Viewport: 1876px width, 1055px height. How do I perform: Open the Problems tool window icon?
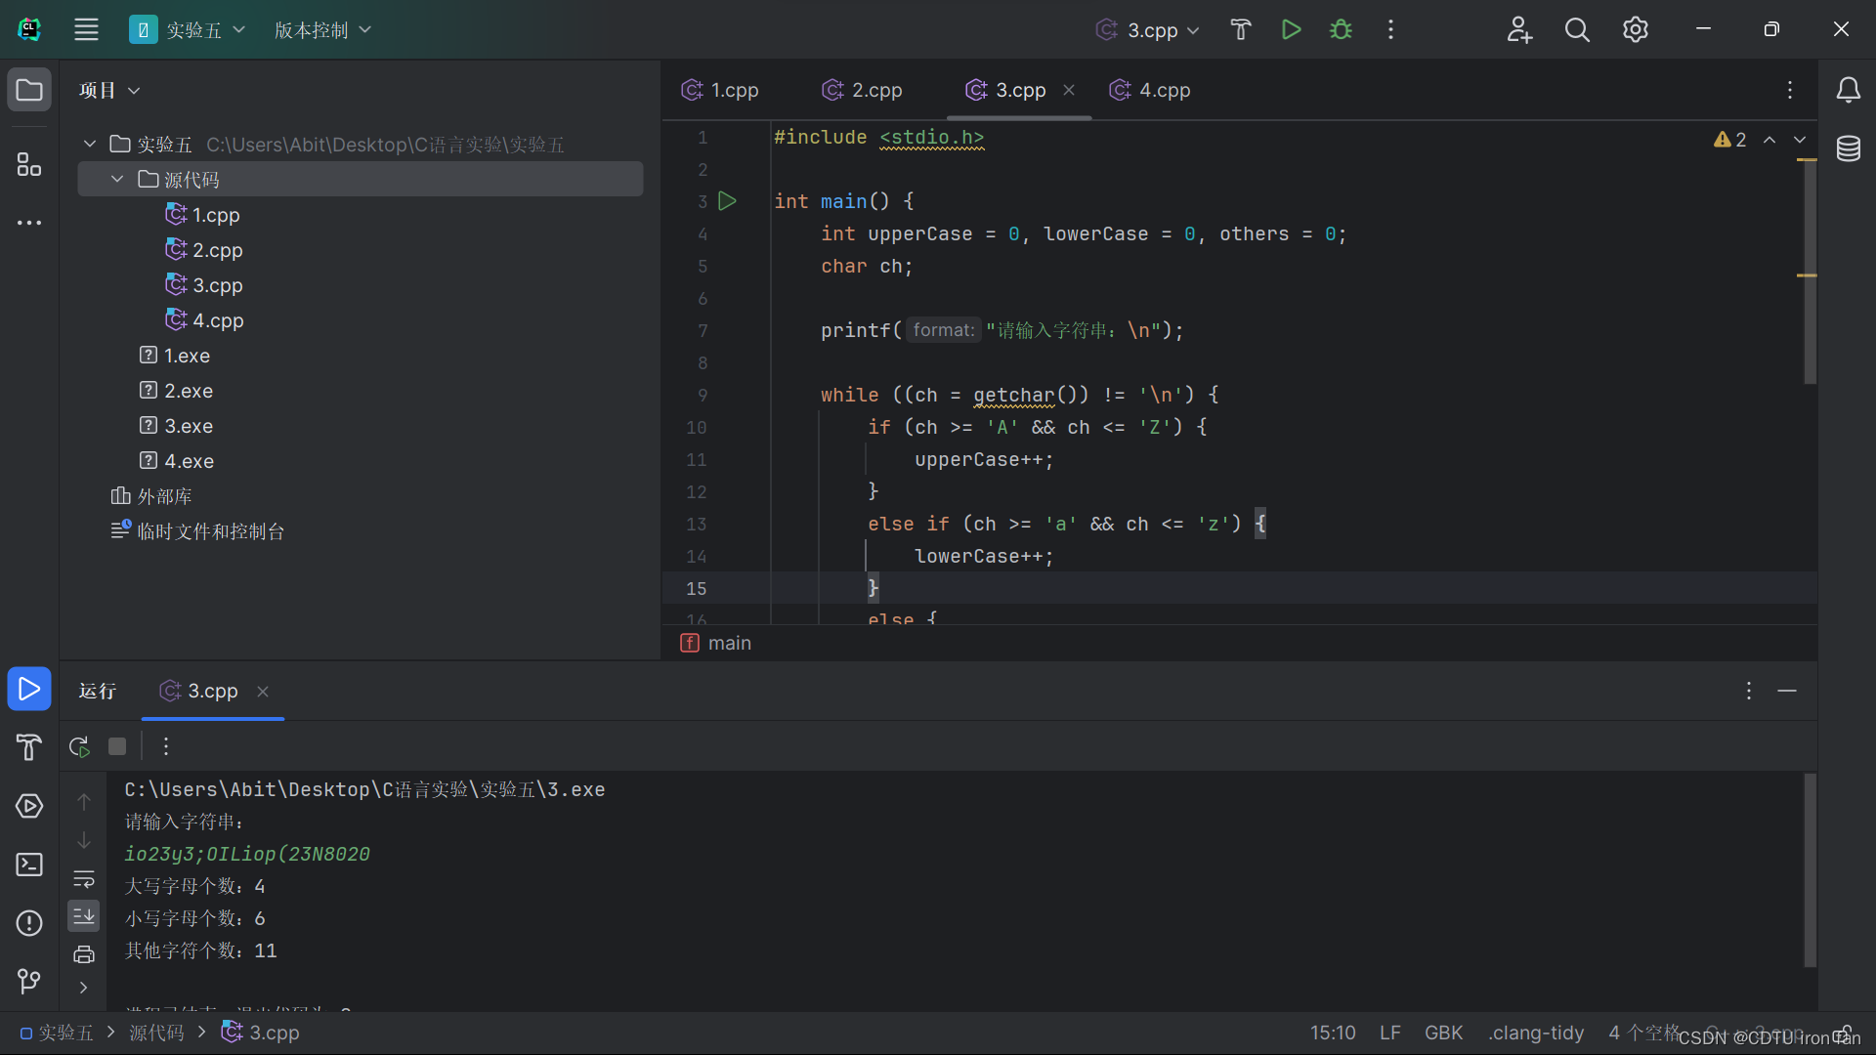tap(29, 923)
